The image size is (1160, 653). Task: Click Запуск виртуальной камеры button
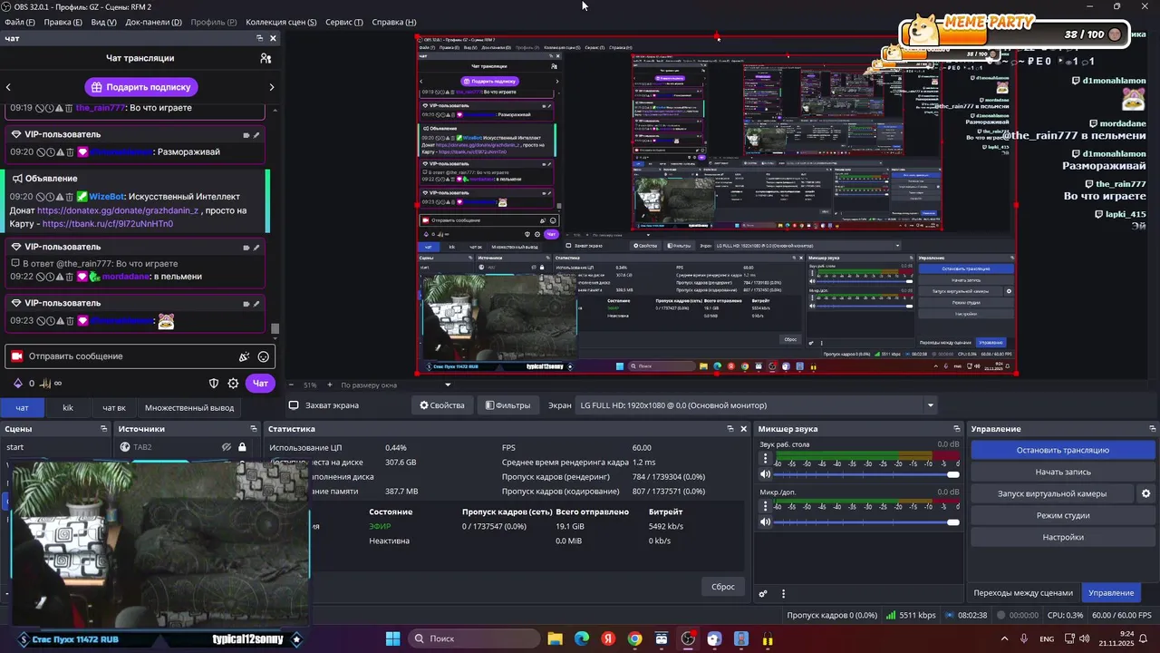point(1051,493)
